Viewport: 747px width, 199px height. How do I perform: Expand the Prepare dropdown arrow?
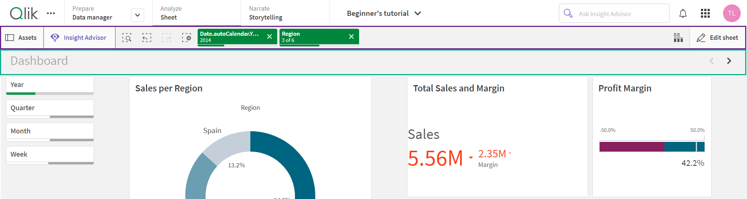point(138,15)
